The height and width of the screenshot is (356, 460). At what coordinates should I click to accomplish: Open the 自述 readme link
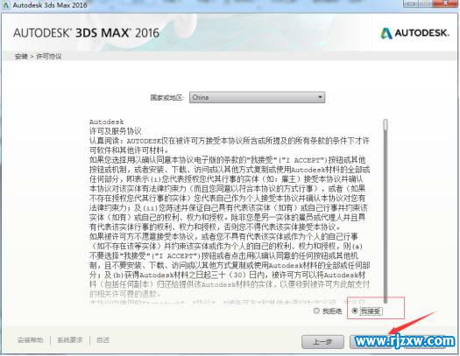point(103,340)
